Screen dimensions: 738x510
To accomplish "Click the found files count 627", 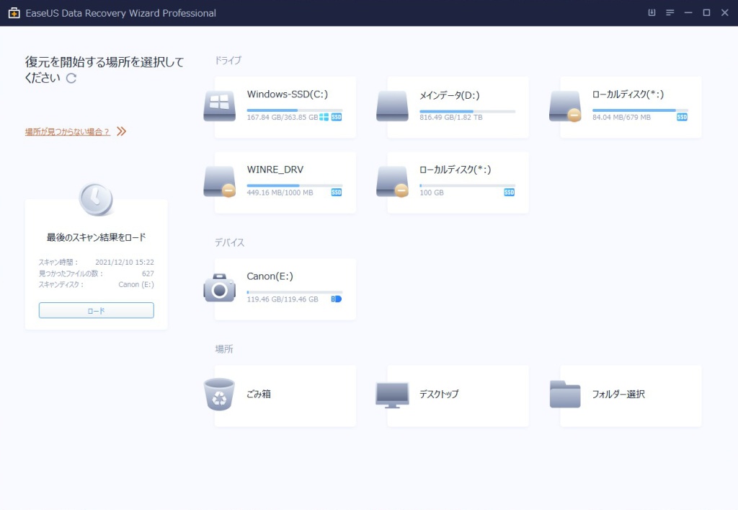I will coord(148,273).
